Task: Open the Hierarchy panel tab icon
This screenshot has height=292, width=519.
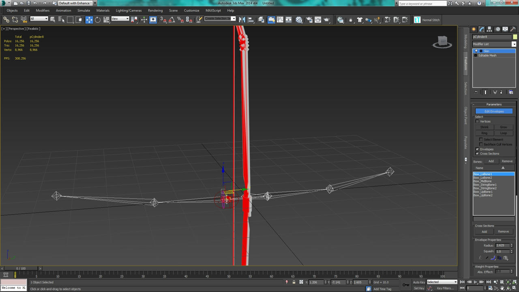Action: point(489,29)
